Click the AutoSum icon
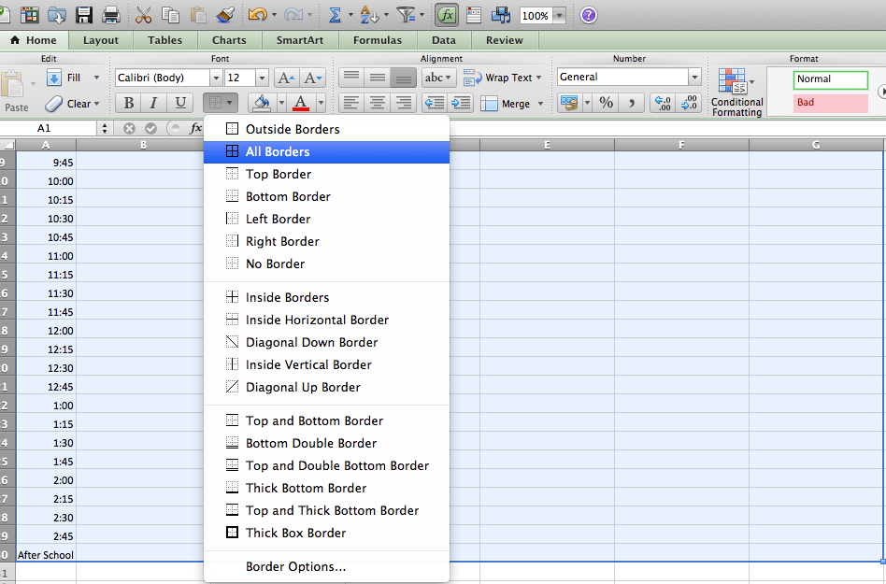The image size is (886, 584). pos(335,15)
